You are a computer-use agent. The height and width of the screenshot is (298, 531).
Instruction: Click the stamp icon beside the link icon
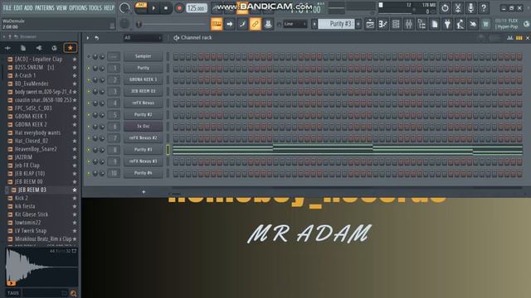tap(268, 24)
